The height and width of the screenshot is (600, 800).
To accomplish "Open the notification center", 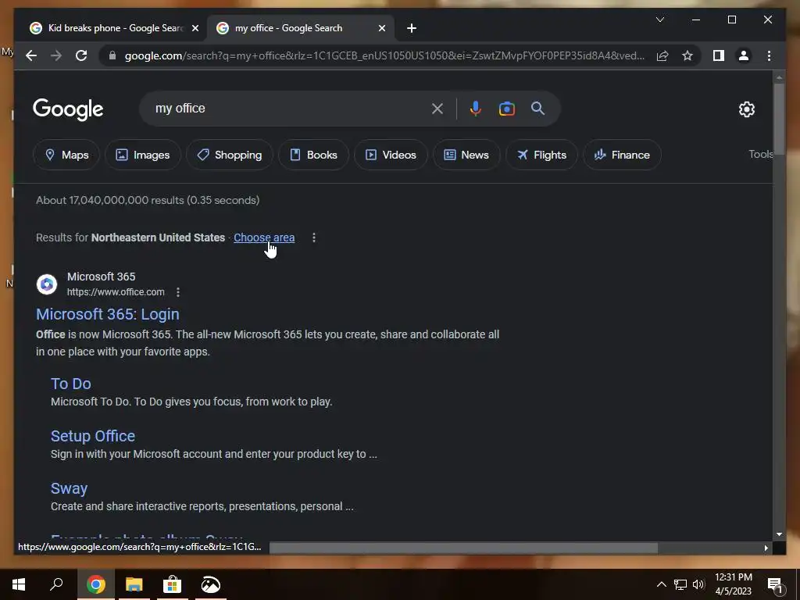I will click(x=776, y=585).
